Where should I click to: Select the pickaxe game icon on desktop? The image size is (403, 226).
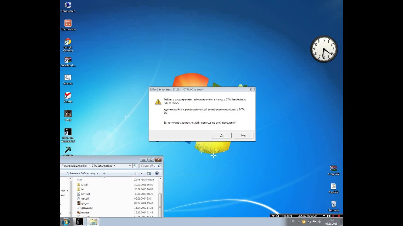pyautogui.click(x=68, y=150)
